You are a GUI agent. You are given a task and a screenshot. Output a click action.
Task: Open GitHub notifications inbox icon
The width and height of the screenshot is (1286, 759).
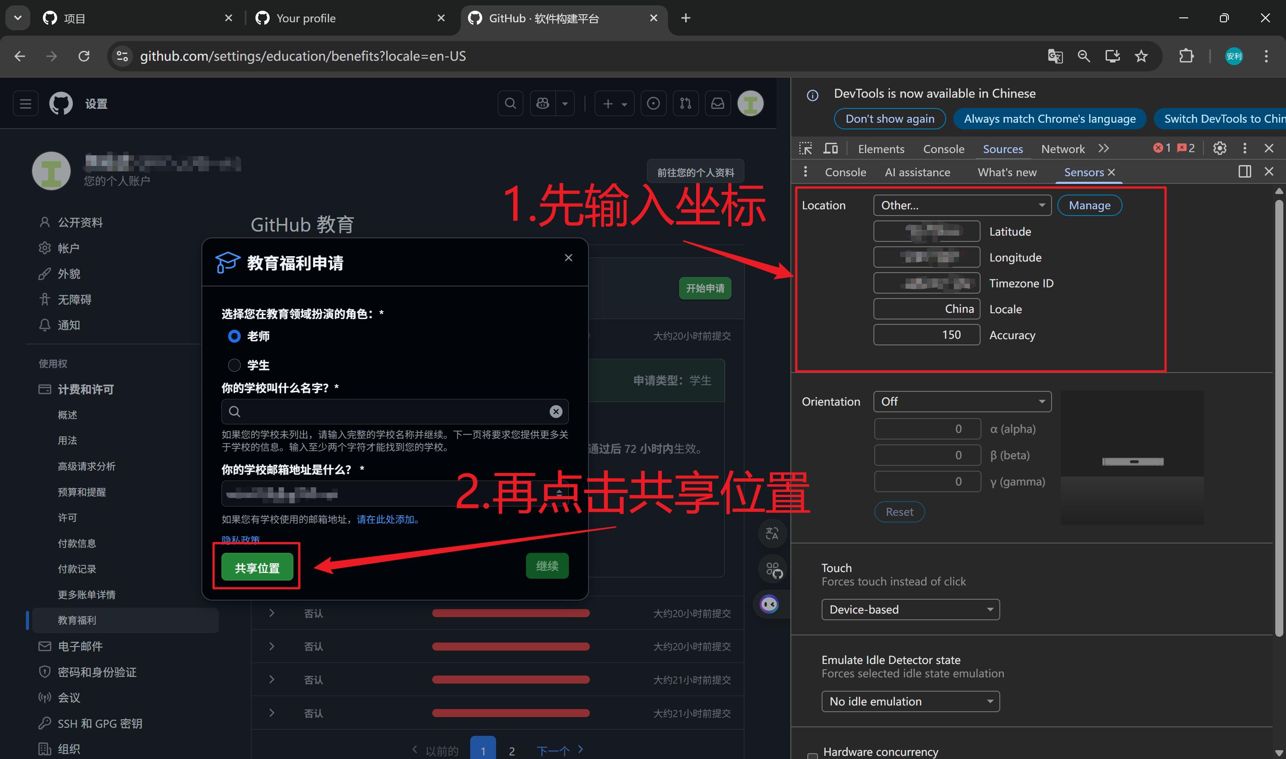coord(718,104)
